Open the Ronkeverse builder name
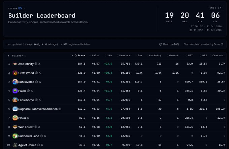Screen dimensions: 229x149 coord(26,82)
